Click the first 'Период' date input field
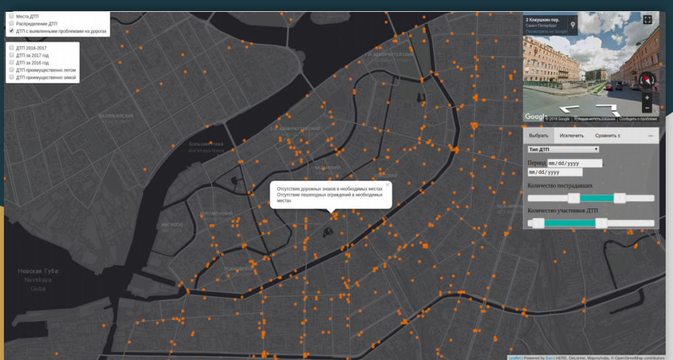The width and height of the screenshot is (673, 360). click(x=575, y=163)
